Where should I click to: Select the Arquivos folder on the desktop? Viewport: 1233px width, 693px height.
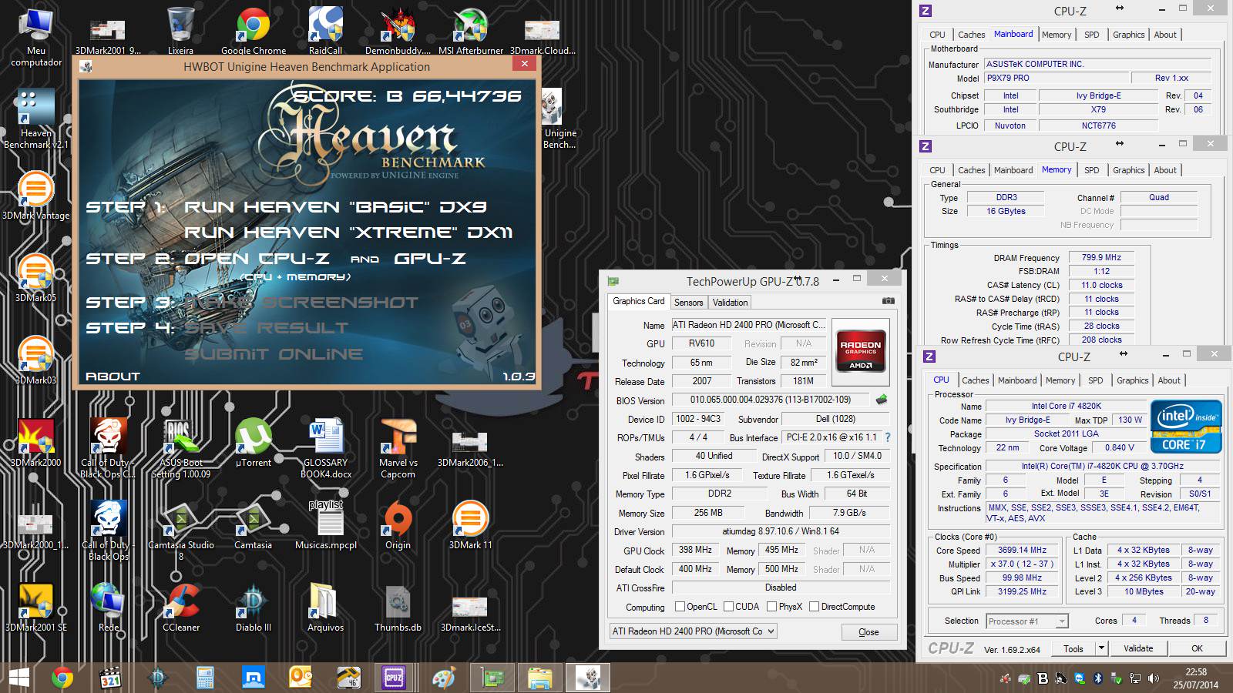pyautogui.click(x=325, y=608)
